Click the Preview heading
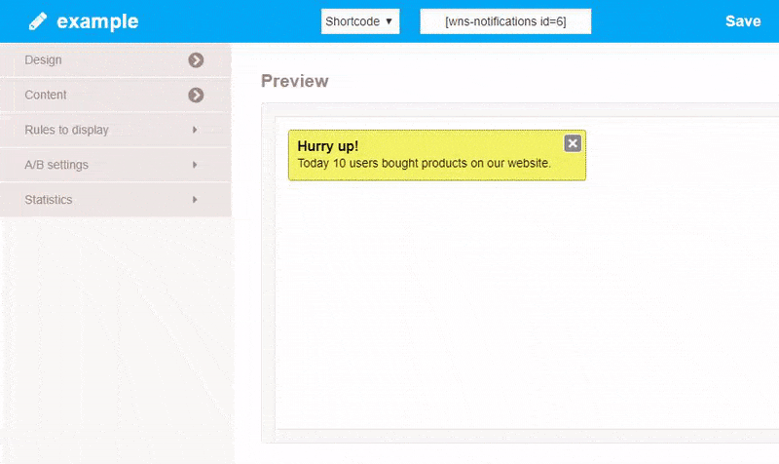The image size is (779, 464). 295,81
